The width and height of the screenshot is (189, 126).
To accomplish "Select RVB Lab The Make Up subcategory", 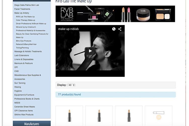I will [x=25, y=17].
